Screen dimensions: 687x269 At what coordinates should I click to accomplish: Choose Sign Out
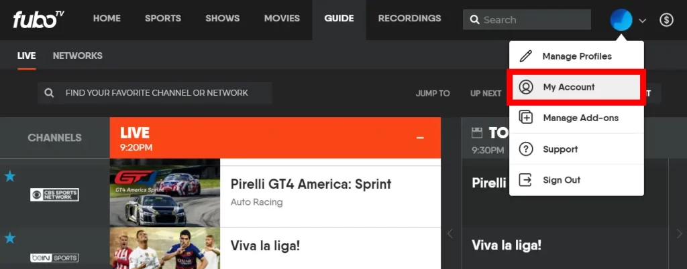point(576,180)
